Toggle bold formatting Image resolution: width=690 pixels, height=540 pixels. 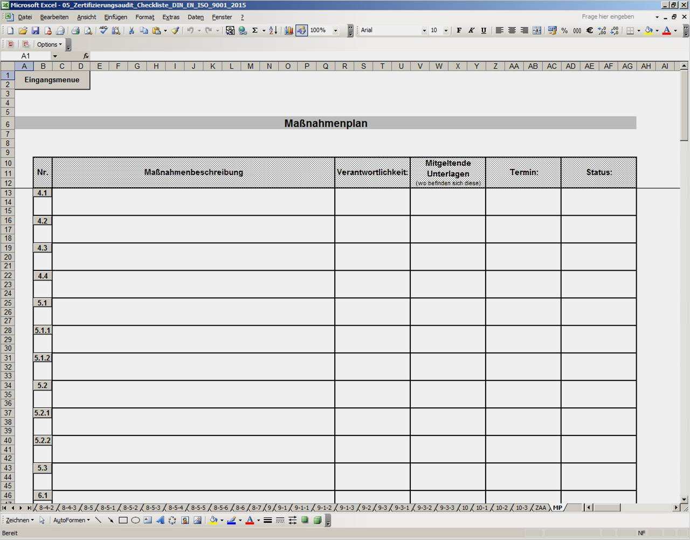point(459,30)
